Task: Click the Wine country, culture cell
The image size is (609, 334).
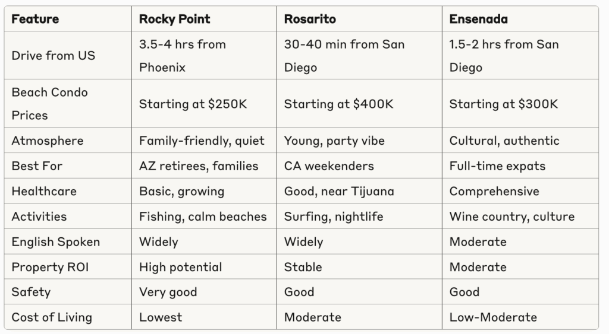Action: pos(512,217)
